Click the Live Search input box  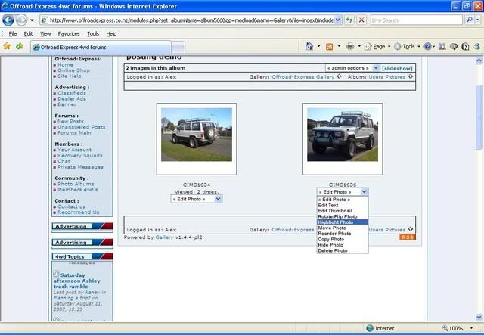pyautogui.click(x=416, y=20)
